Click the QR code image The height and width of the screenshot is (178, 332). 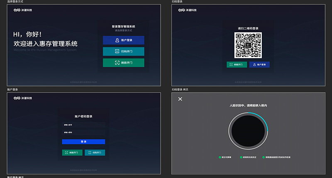pos(248,45)
